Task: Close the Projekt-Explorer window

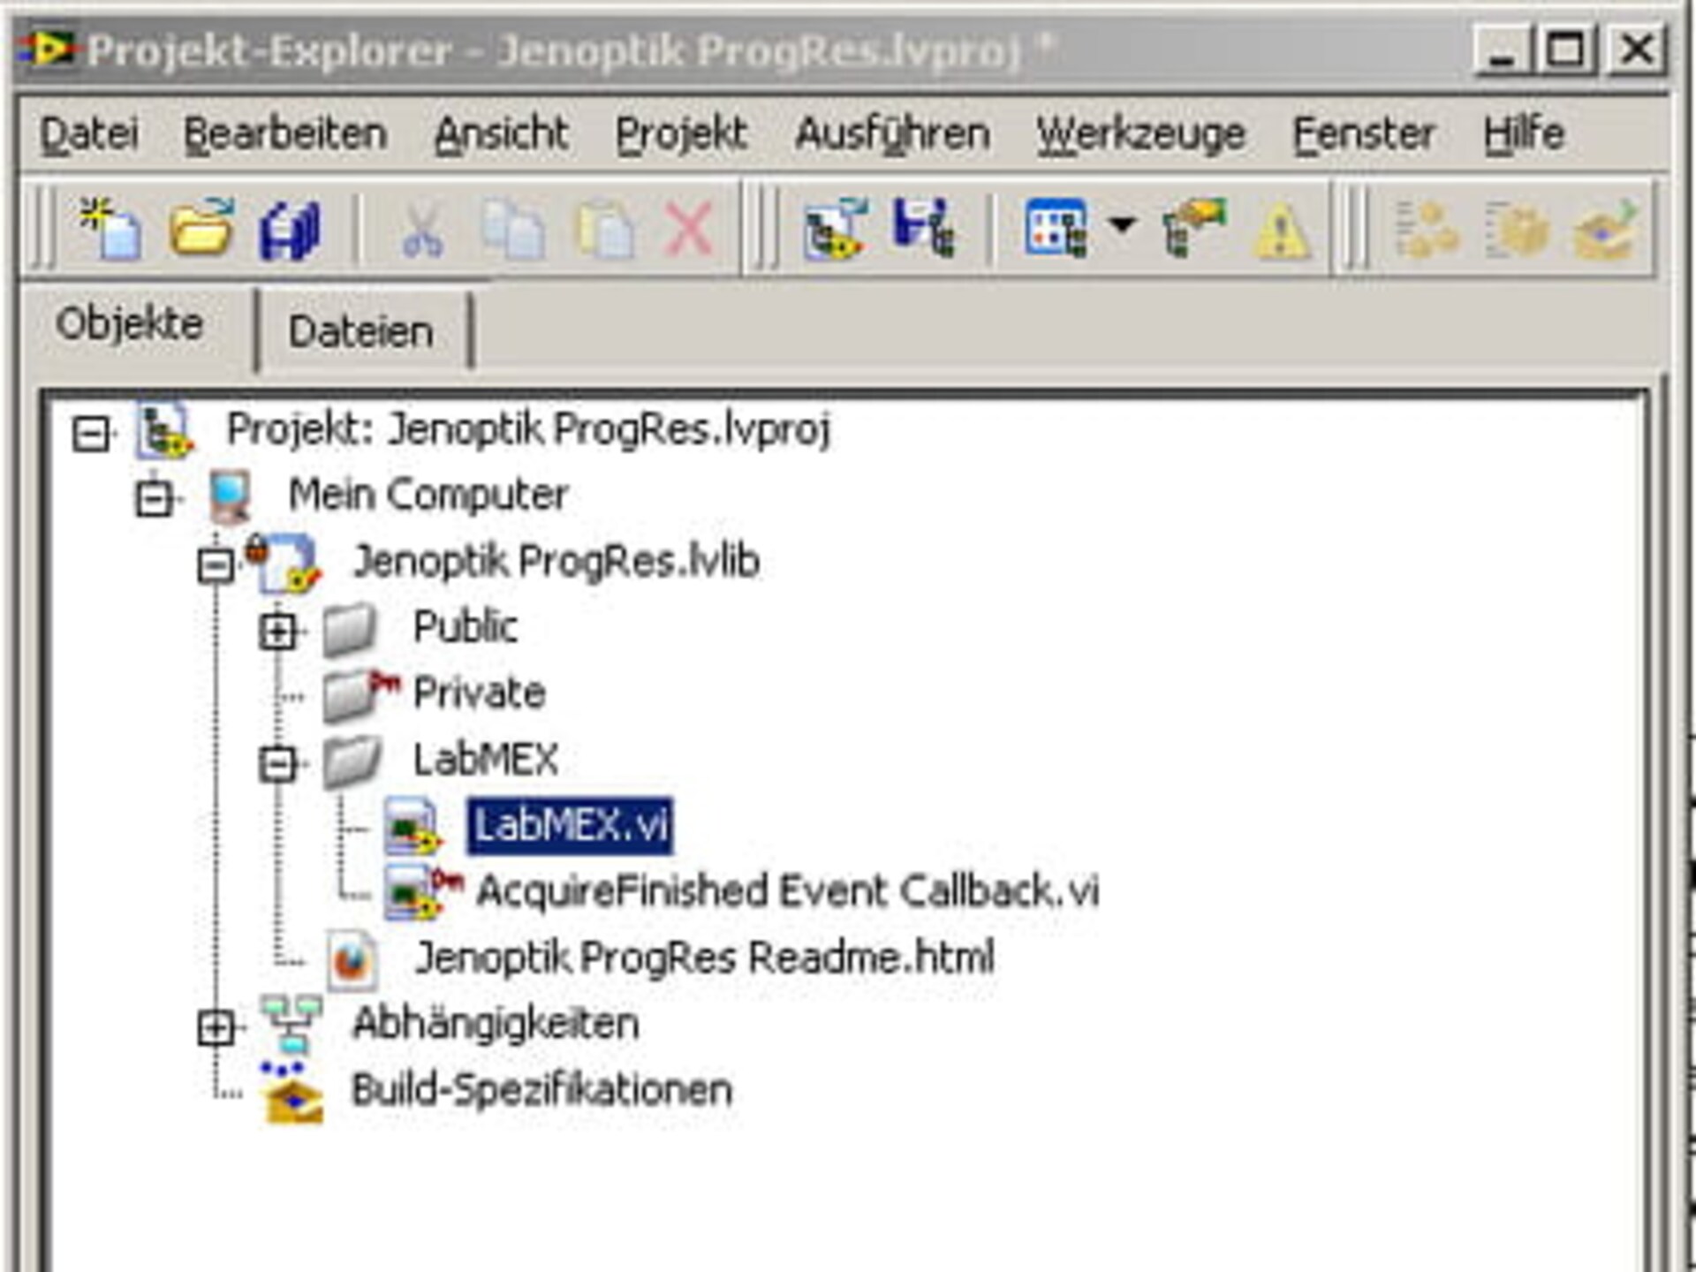Action: pyautogui.click(x=1637, y=49)
